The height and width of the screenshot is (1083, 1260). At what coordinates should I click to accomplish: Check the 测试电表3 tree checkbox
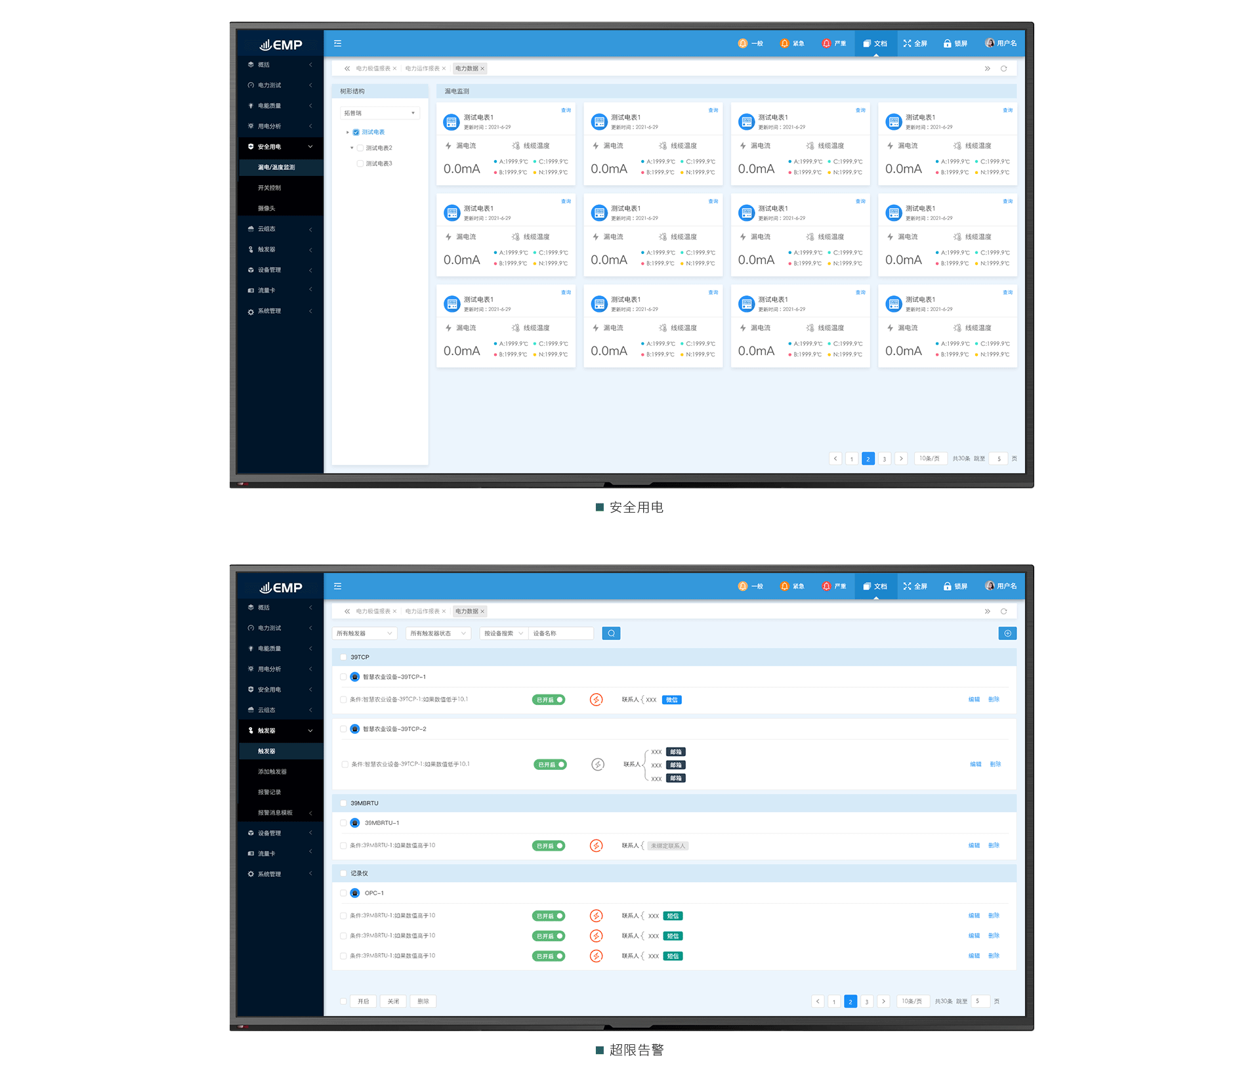[360, 163]
